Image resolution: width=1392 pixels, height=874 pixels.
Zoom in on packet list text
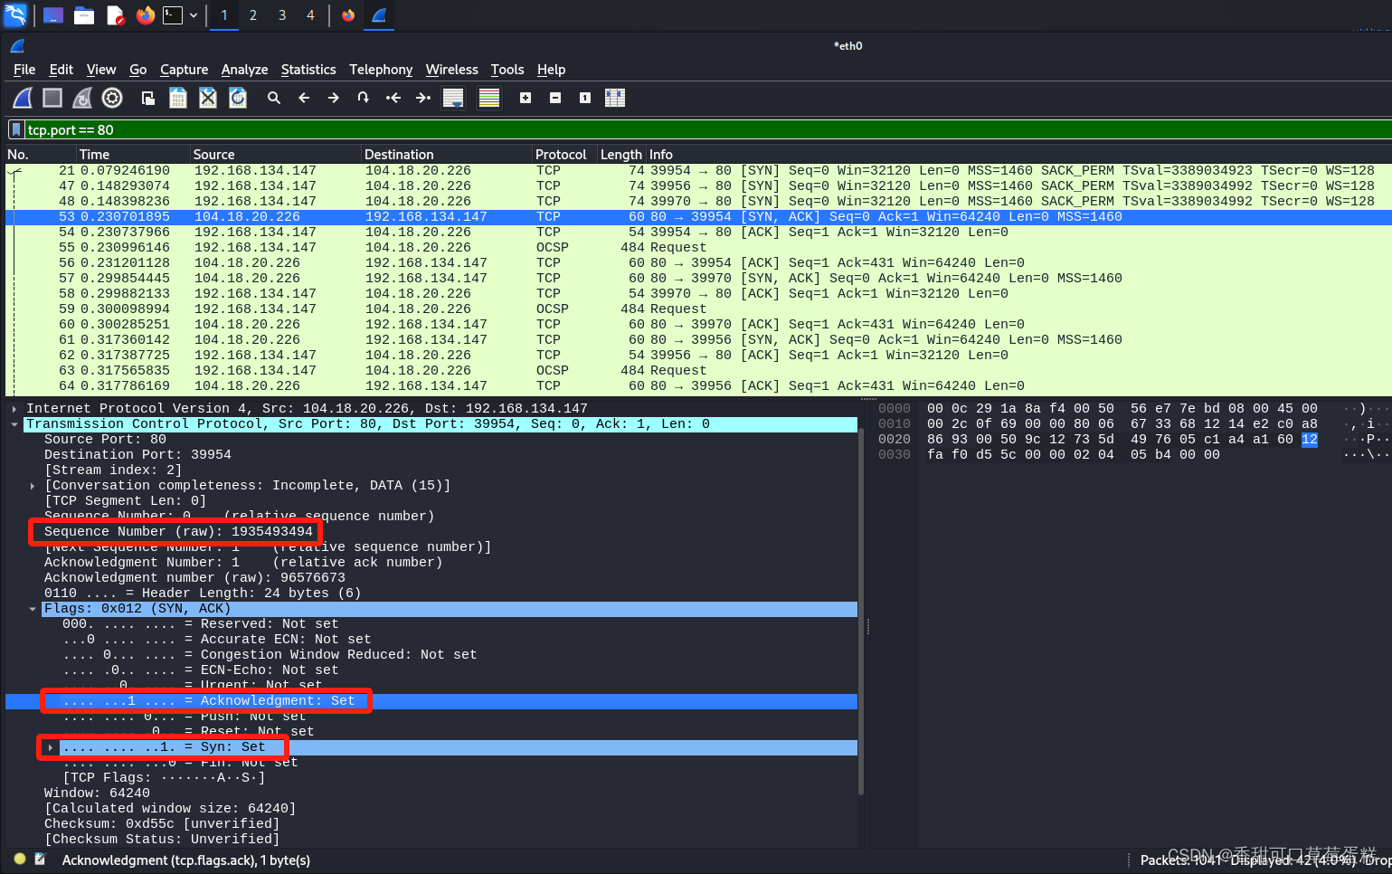click(526, 98)
